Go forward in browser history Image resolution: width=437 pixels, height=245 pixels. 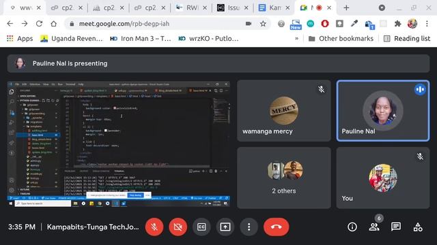25,24
